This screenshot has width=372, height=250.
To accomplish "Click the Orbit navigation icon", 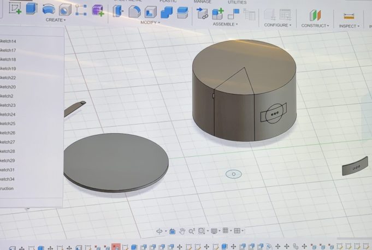I will [x=160, y=231].
